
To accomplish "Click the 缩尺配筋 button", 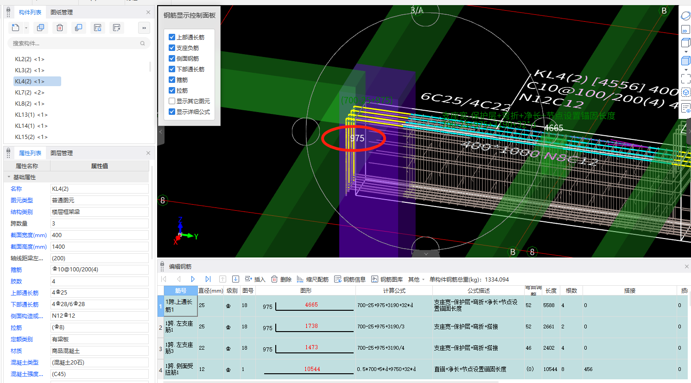I will (313, 279).
